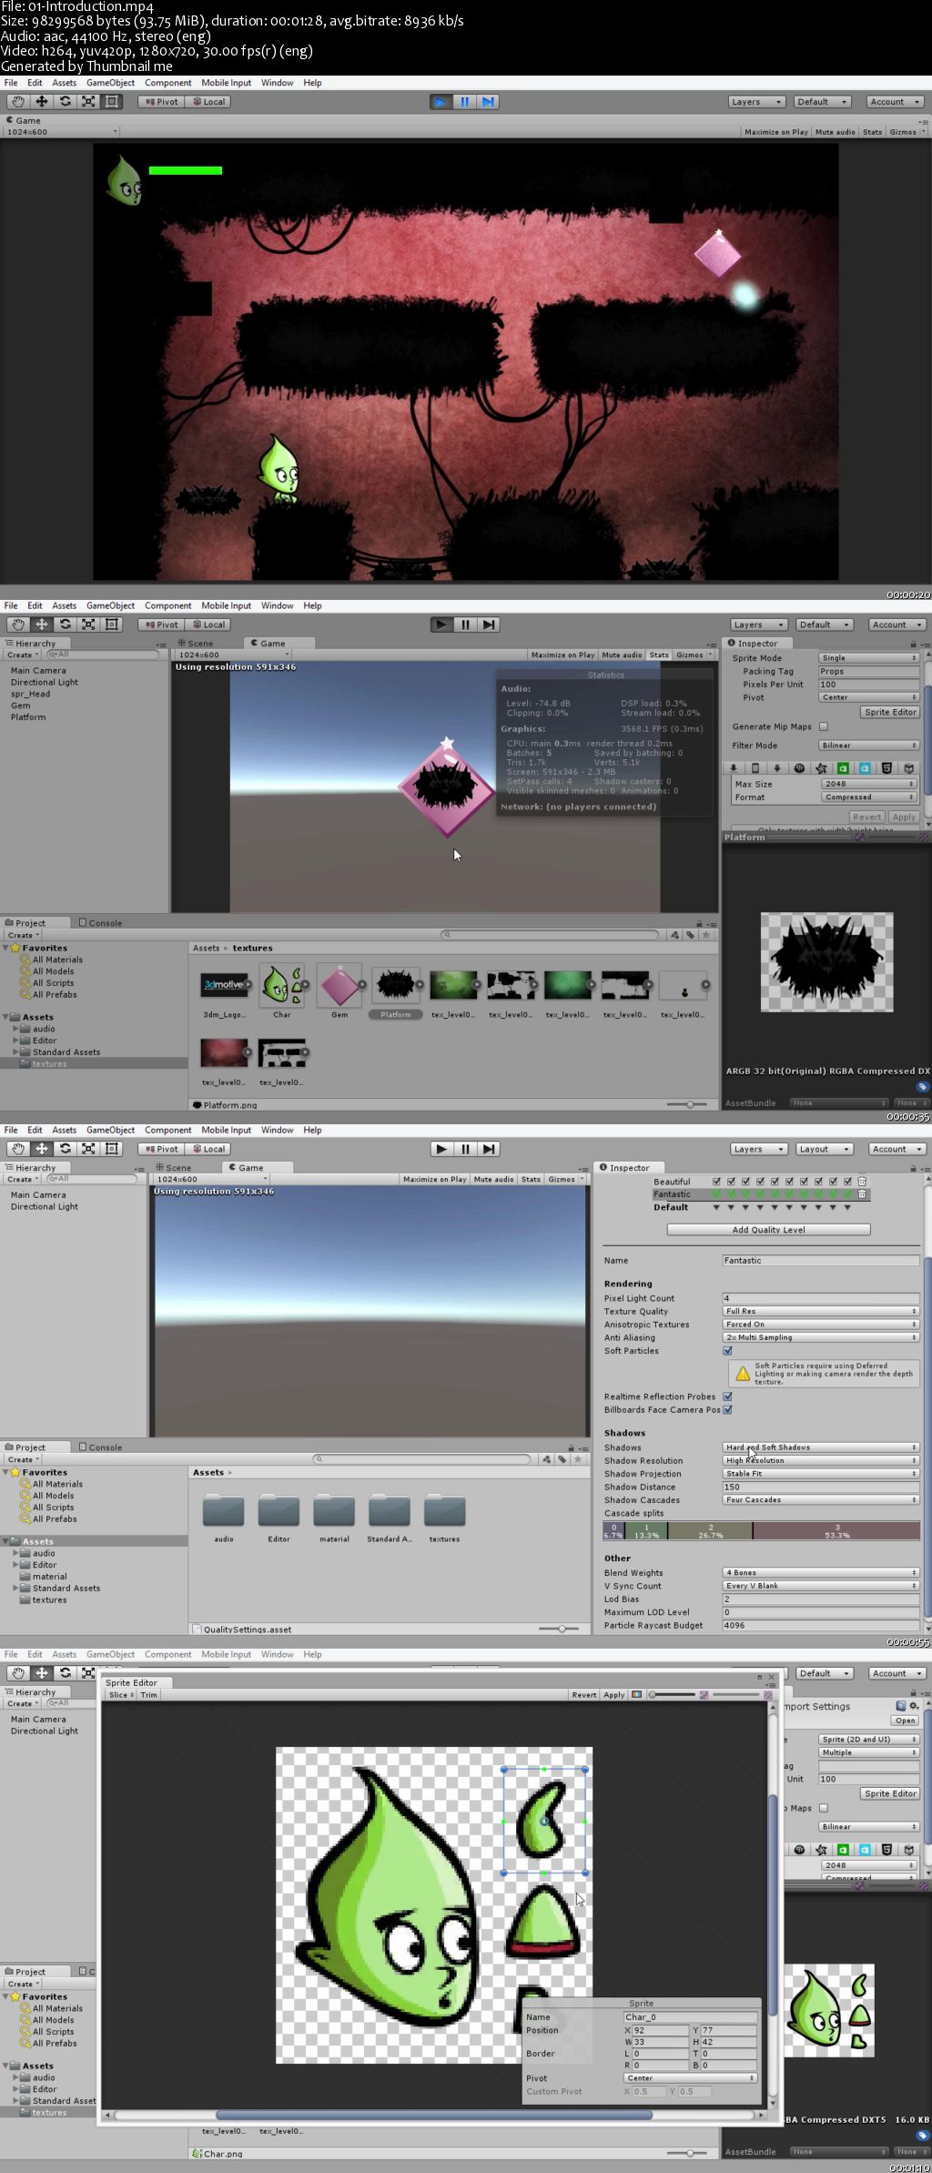Select the Android platform icon in the 00:00:35 Inspector
Screen dimensions: 932x2173
click(x=777, y=768)
